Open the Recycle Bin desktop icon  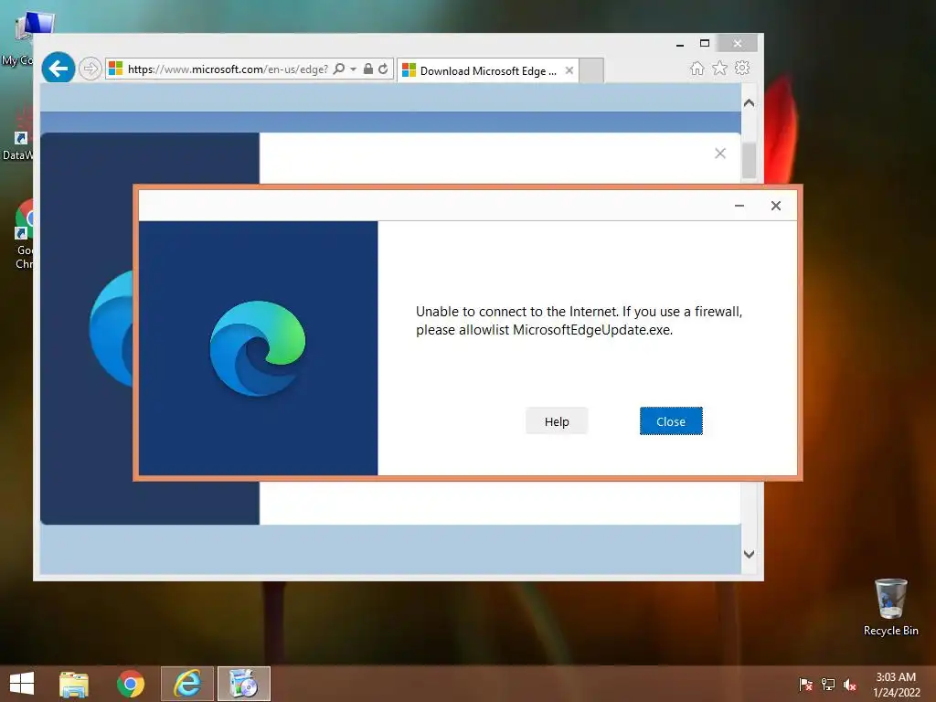(x=890, y=607)
